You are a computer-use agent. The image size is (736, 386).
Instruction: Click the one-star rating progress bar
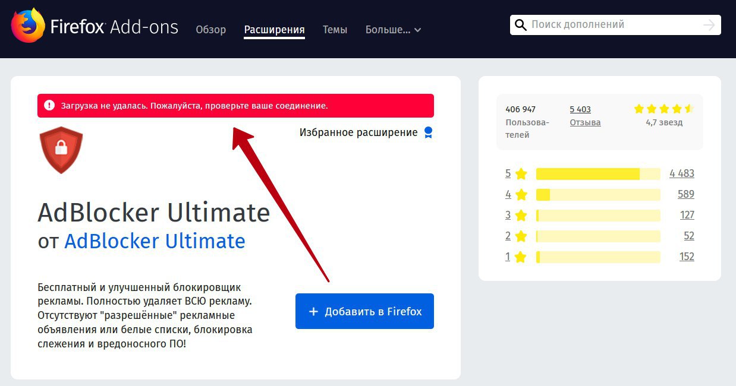598,257
